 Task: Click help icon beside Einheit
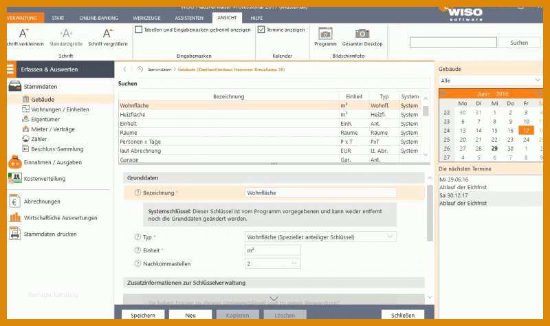(137, 250)
